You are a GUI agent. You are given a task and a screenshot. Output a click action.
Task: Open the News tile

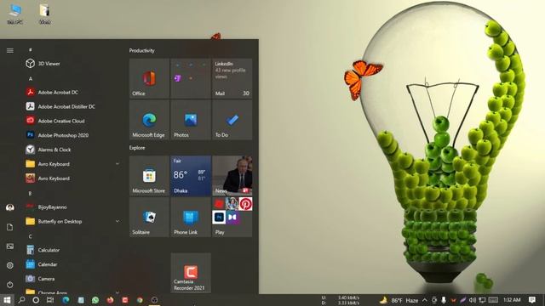point(232,176)
